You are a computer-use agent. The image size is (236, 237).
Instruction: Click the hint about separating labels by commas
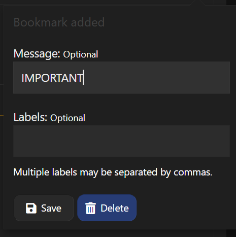point(113,172)
